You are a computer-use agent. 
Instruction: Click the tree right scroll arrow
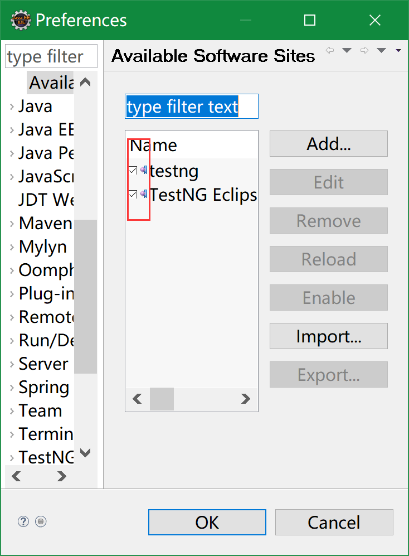coord(62,476)
